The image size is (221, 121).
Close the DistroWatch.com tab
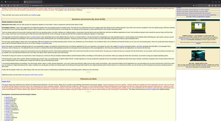[41, 2]
